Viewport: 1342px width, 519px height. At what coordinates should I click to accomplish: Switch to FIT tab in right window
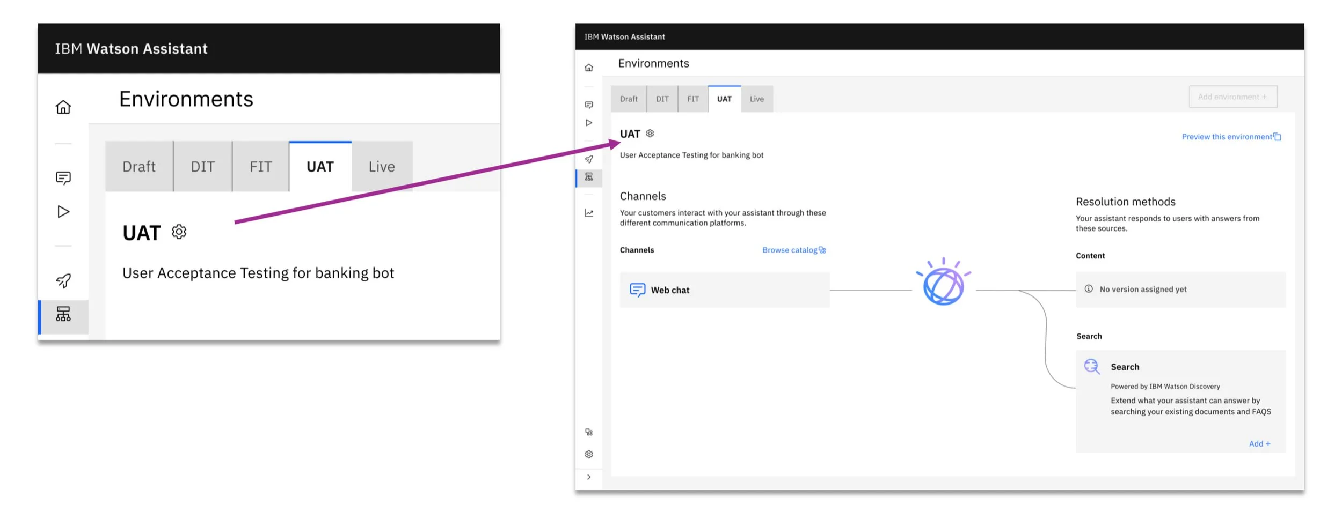point(693,99)
